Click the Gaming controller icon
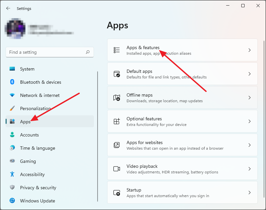Viewport: 266px width, 210px height. point(12,161)
